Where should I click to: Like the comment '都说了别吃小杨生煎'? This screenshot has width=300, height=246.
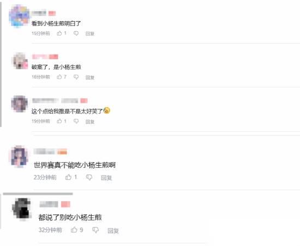pyautogui.click(x=74, y=230)
